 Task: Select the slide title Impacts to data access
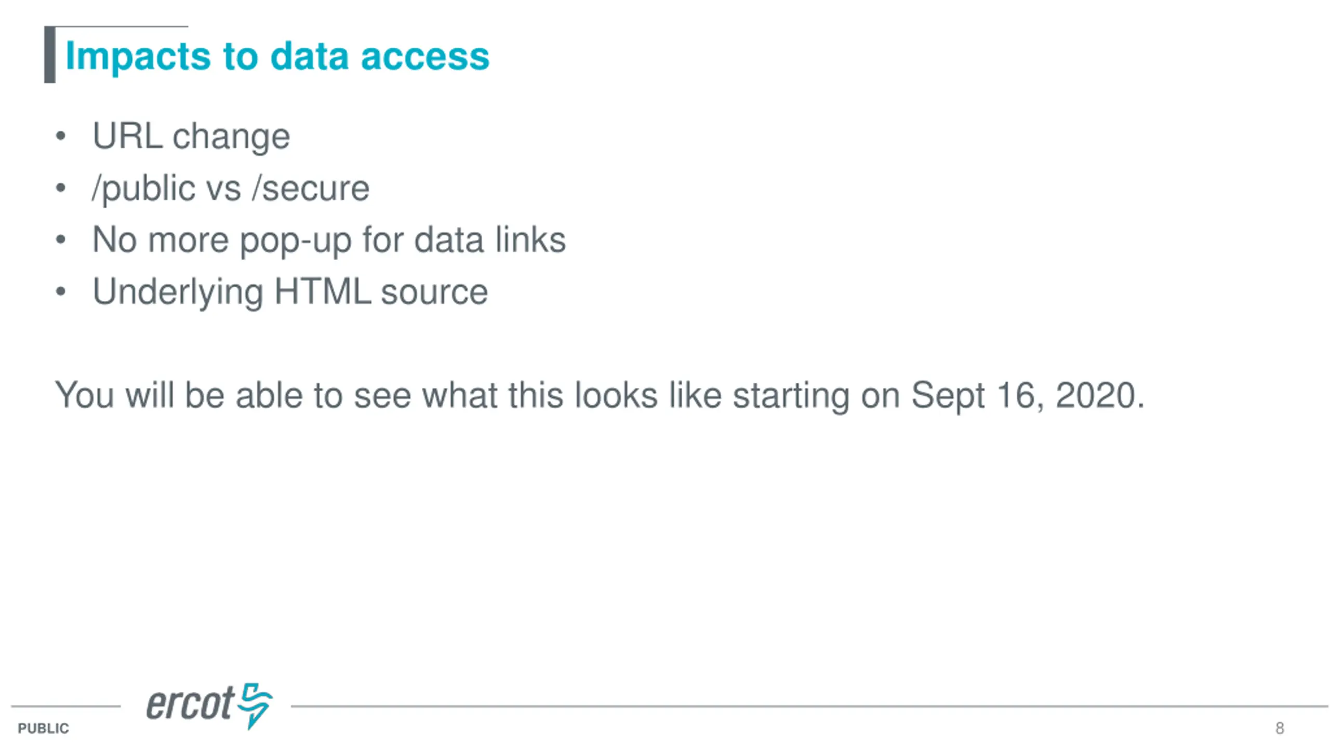pyautogui.click(x=277, y=56)
